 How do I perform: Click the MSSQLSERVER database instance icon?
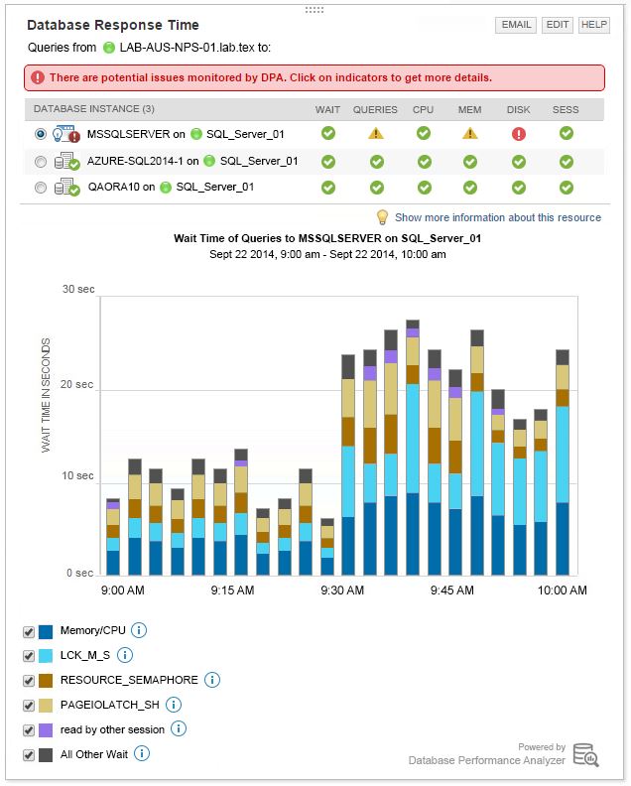[66, 134]
